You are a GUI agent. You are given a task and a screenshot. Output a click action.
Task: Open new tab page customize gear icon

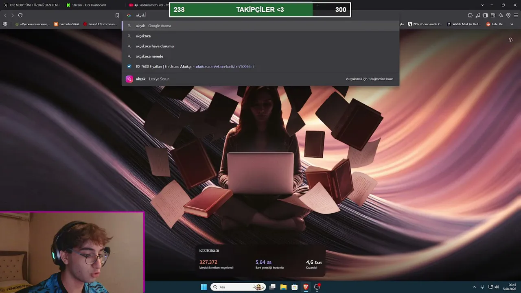[510, 40]
